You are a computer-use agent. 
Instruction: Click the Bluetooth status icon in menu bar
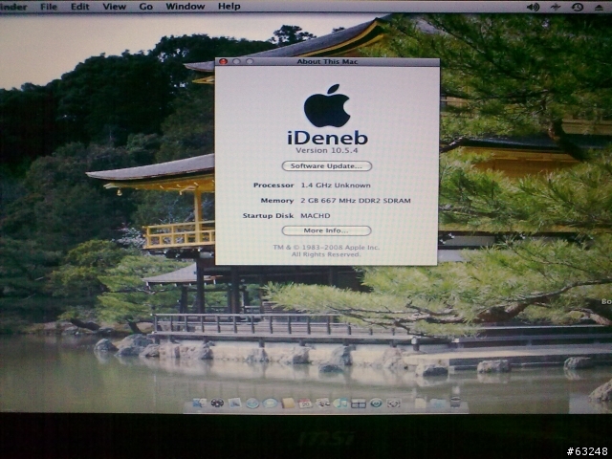pyautogui.click(x=555, y=7)
